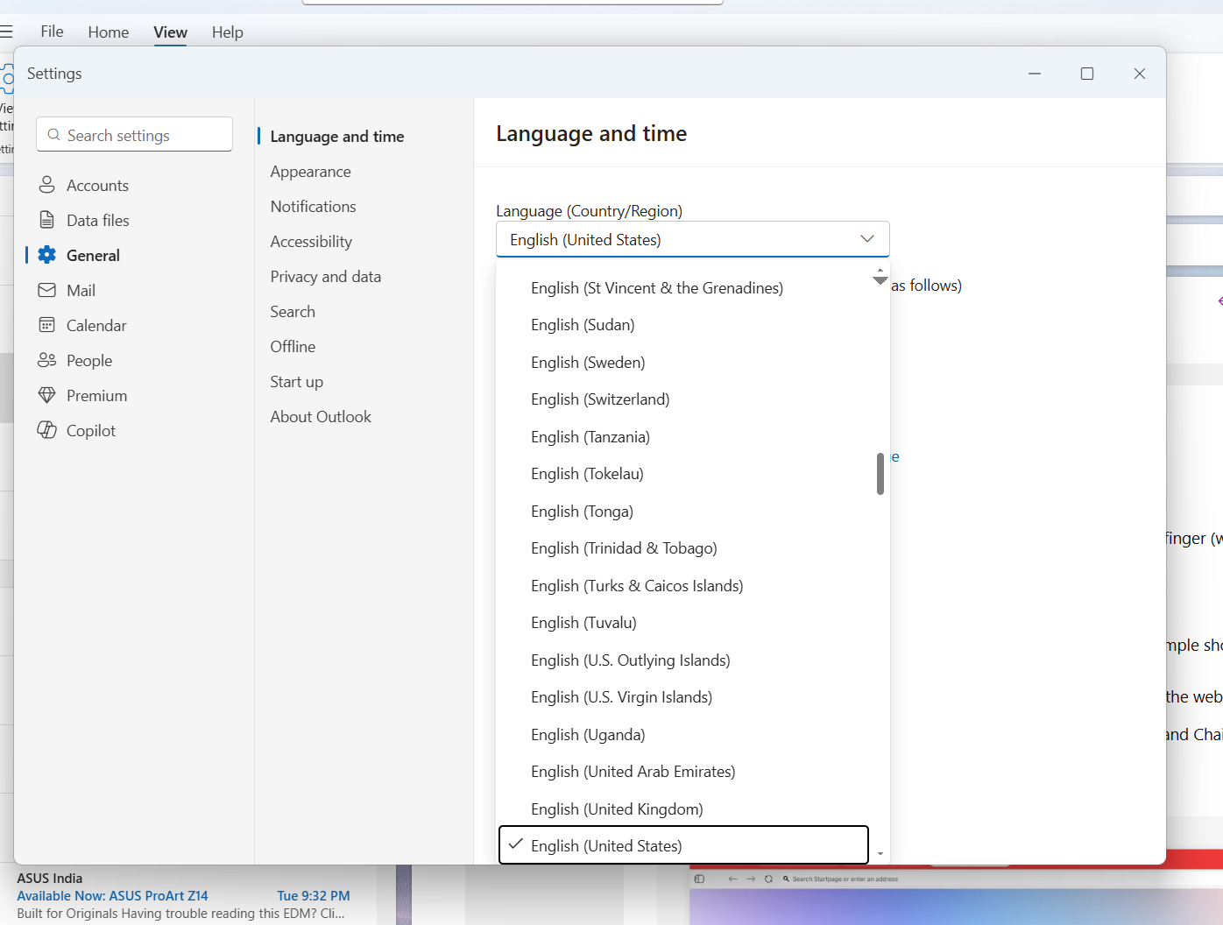The height and width of the screenshot is (925, 1223).
Task: Collapse the Language (Country/Region) dropdown chevron
Action: pyautogui.click(x=867, y=239)
